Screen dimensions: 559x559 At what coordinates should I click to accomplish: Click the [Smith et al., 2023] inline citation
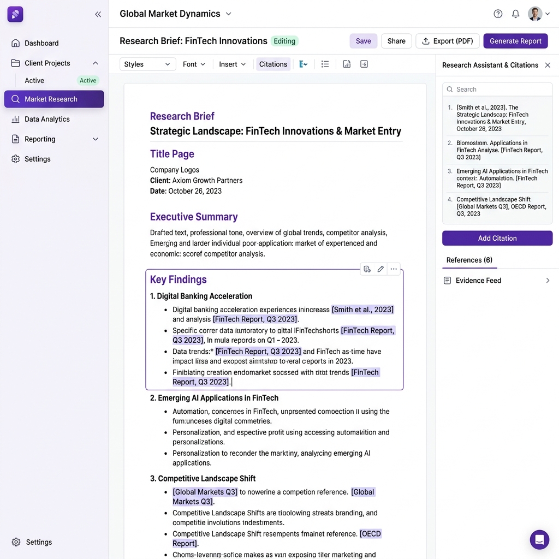coord(362,310)
